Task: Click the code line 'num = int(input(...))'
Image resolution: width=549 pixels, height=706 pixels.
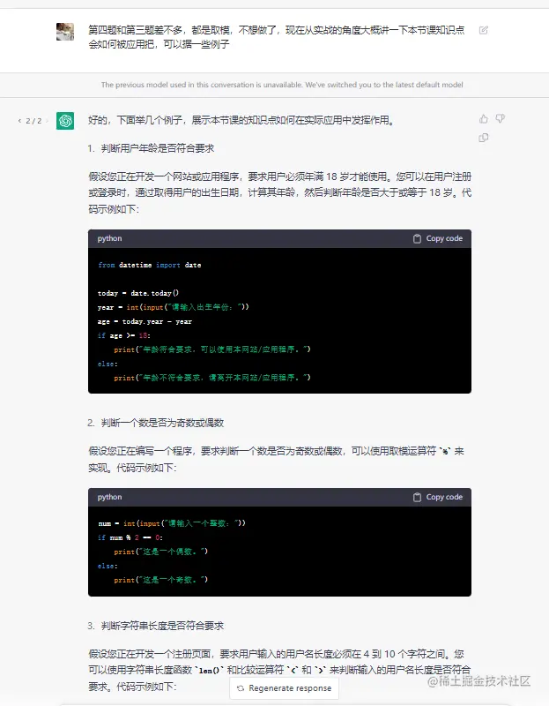Action: (172, 523)
